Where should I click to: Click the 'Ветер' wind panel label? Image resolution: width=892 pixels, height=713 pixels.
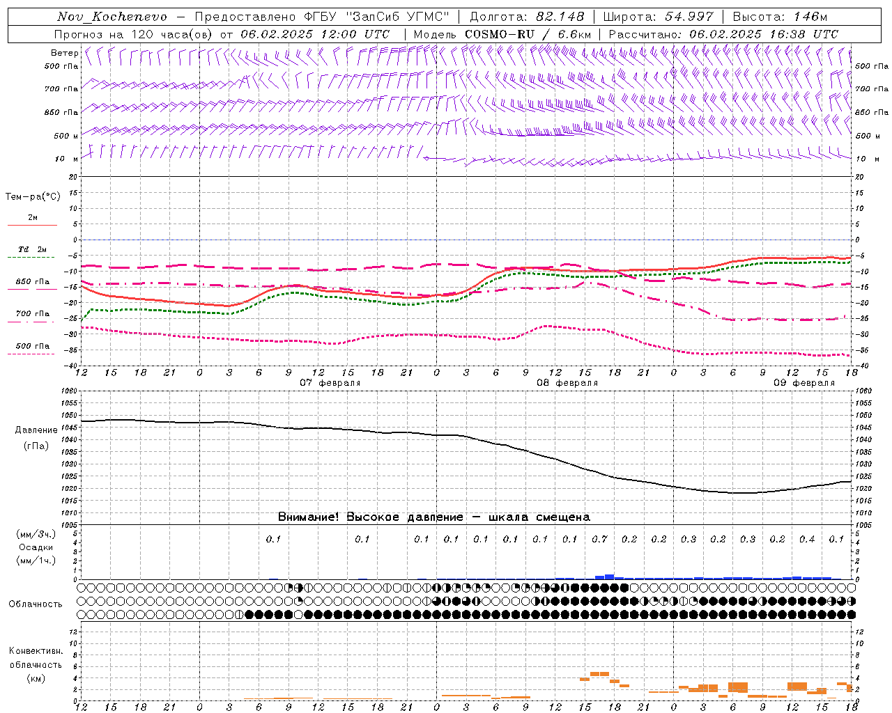64,53
